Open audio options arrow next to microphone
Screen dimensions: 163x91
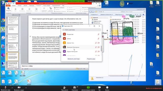(12, 88)
